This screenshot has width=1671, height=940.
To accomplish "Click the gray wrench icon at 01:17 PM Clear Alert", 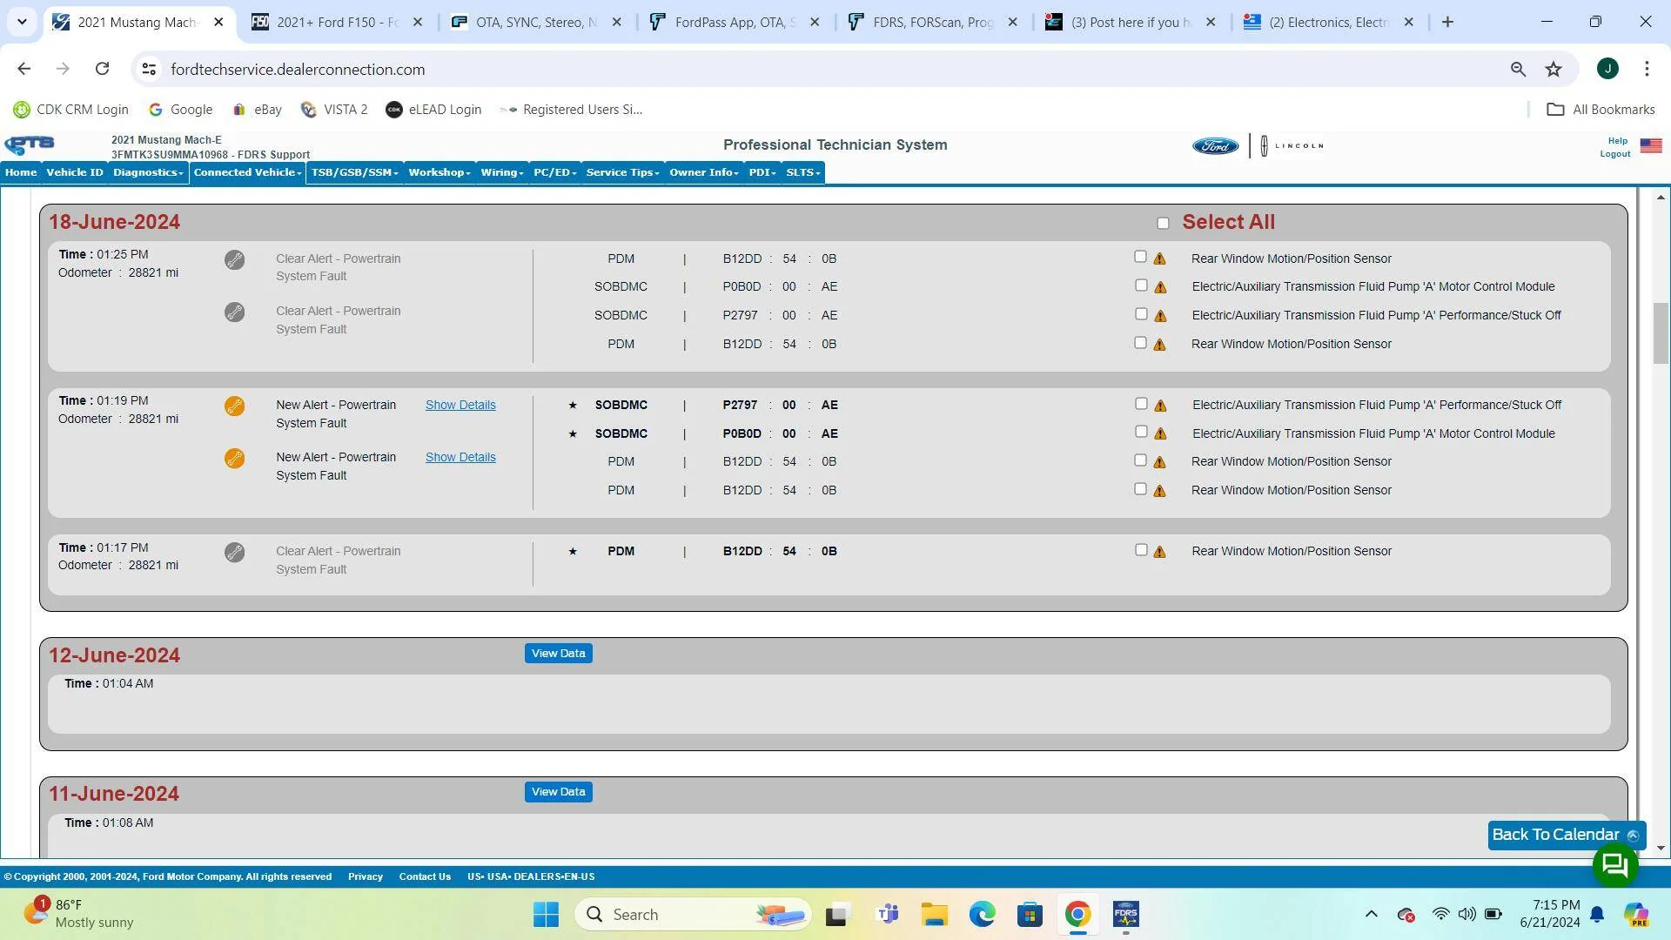I will [x=234, y=553].
